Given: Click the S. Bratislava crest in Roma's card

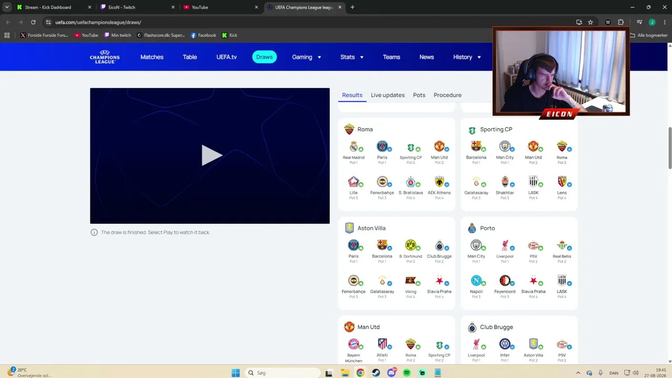Looking at the screenshot, I should tap(411, 182).
